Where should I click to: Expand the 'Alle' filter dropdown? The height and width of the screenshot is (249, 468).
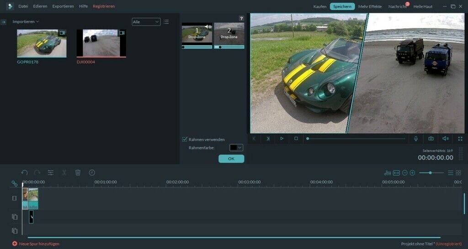146,21
